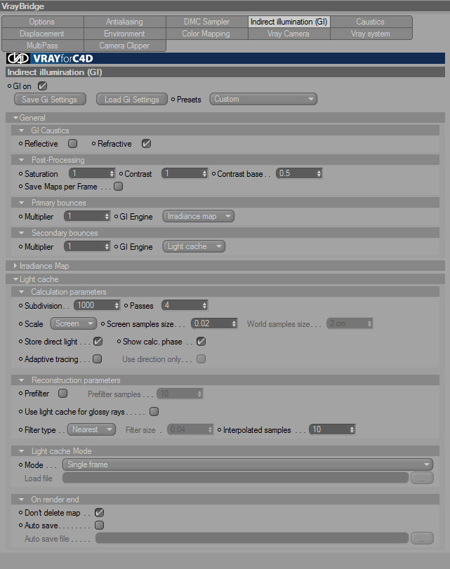This screenshot has height=569, width=450.
Task: Toggle Show calc. phase checkbox
Action: (201, 341)
